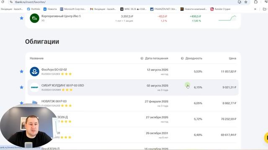Expand the hidden bookmarks overflow chevron

(x=255, y=9)
